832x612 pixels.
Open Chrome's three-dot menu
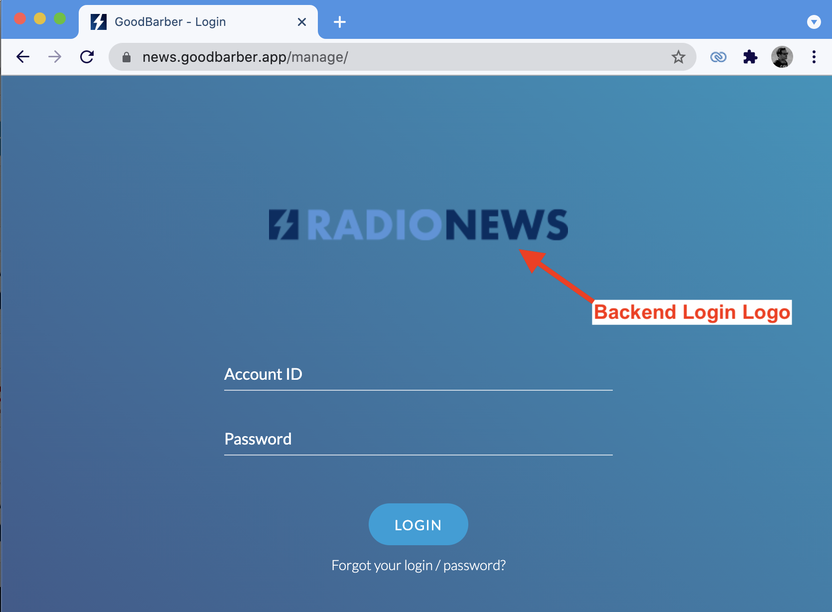pyautogui.click(x=814, y=57)
